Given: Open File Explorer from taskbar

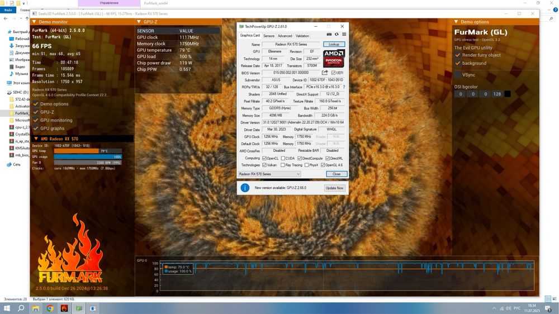Looking at the screenshot, I should click(36, 308).
